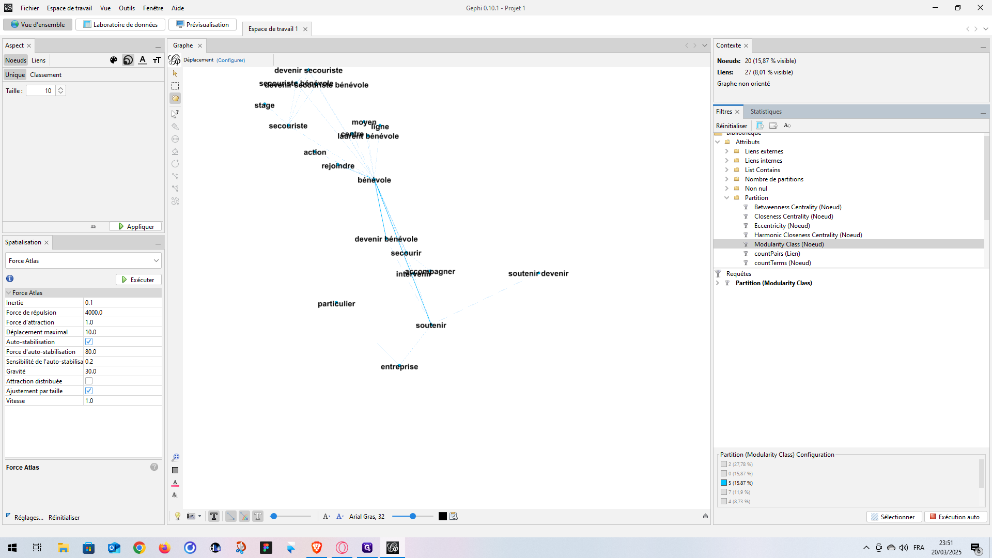
Task: Center the graph with magnifier icon
Action: tap(175, 458)
